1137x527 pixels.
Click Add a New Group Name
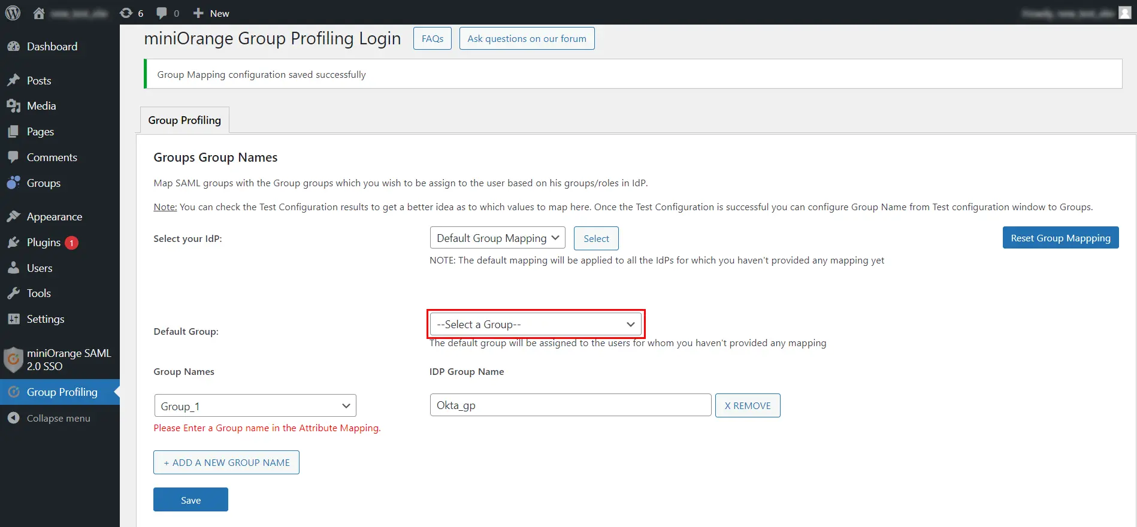[x=226, y=462]
